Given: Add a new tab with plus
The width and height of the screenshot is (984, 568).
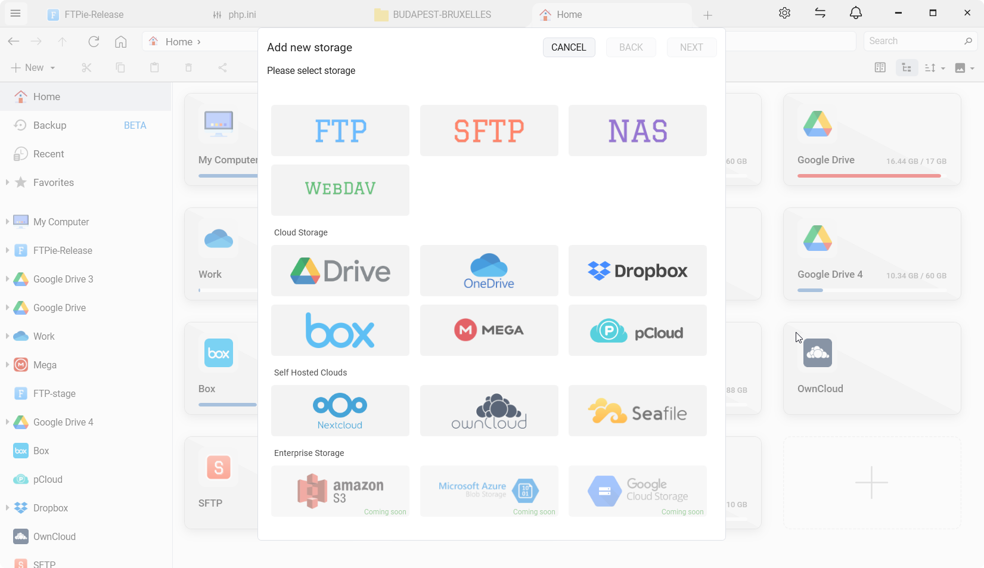Looking at the screenshot, I should coord(707,15).
